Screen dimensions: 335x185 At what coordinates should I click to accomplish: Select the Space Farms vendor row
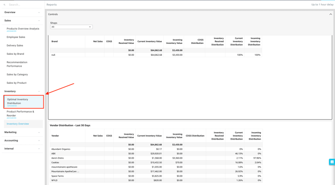[x=156, y=176]
